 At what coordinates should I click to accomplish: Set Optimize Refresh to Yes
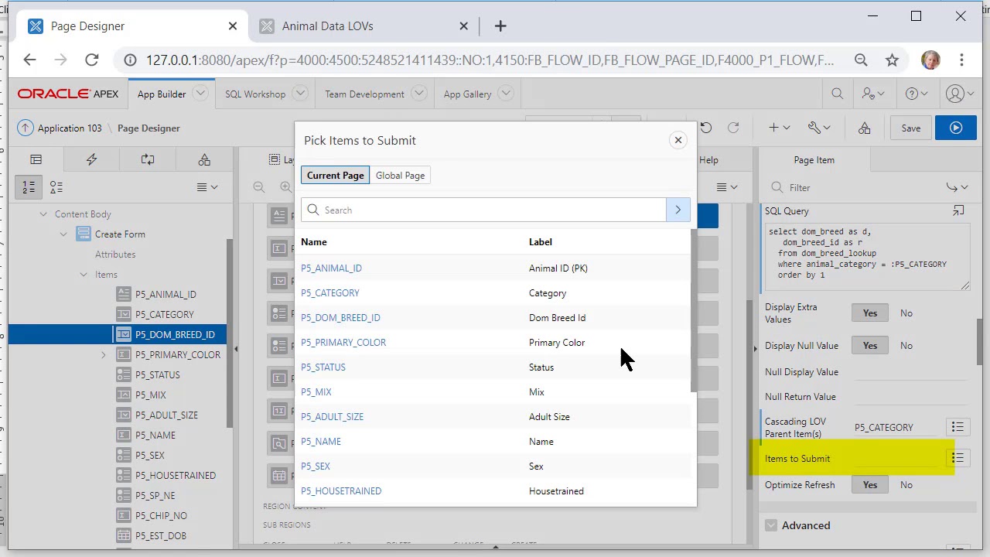click(870, 485)
